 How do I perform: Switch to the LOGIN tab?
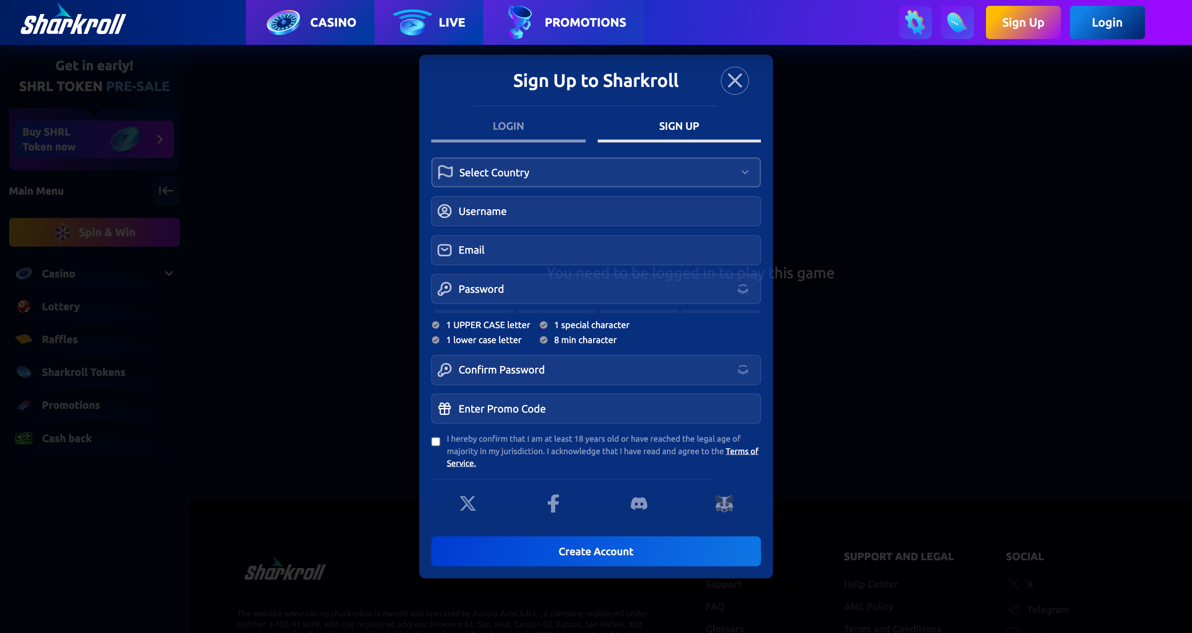coord(508,126)
